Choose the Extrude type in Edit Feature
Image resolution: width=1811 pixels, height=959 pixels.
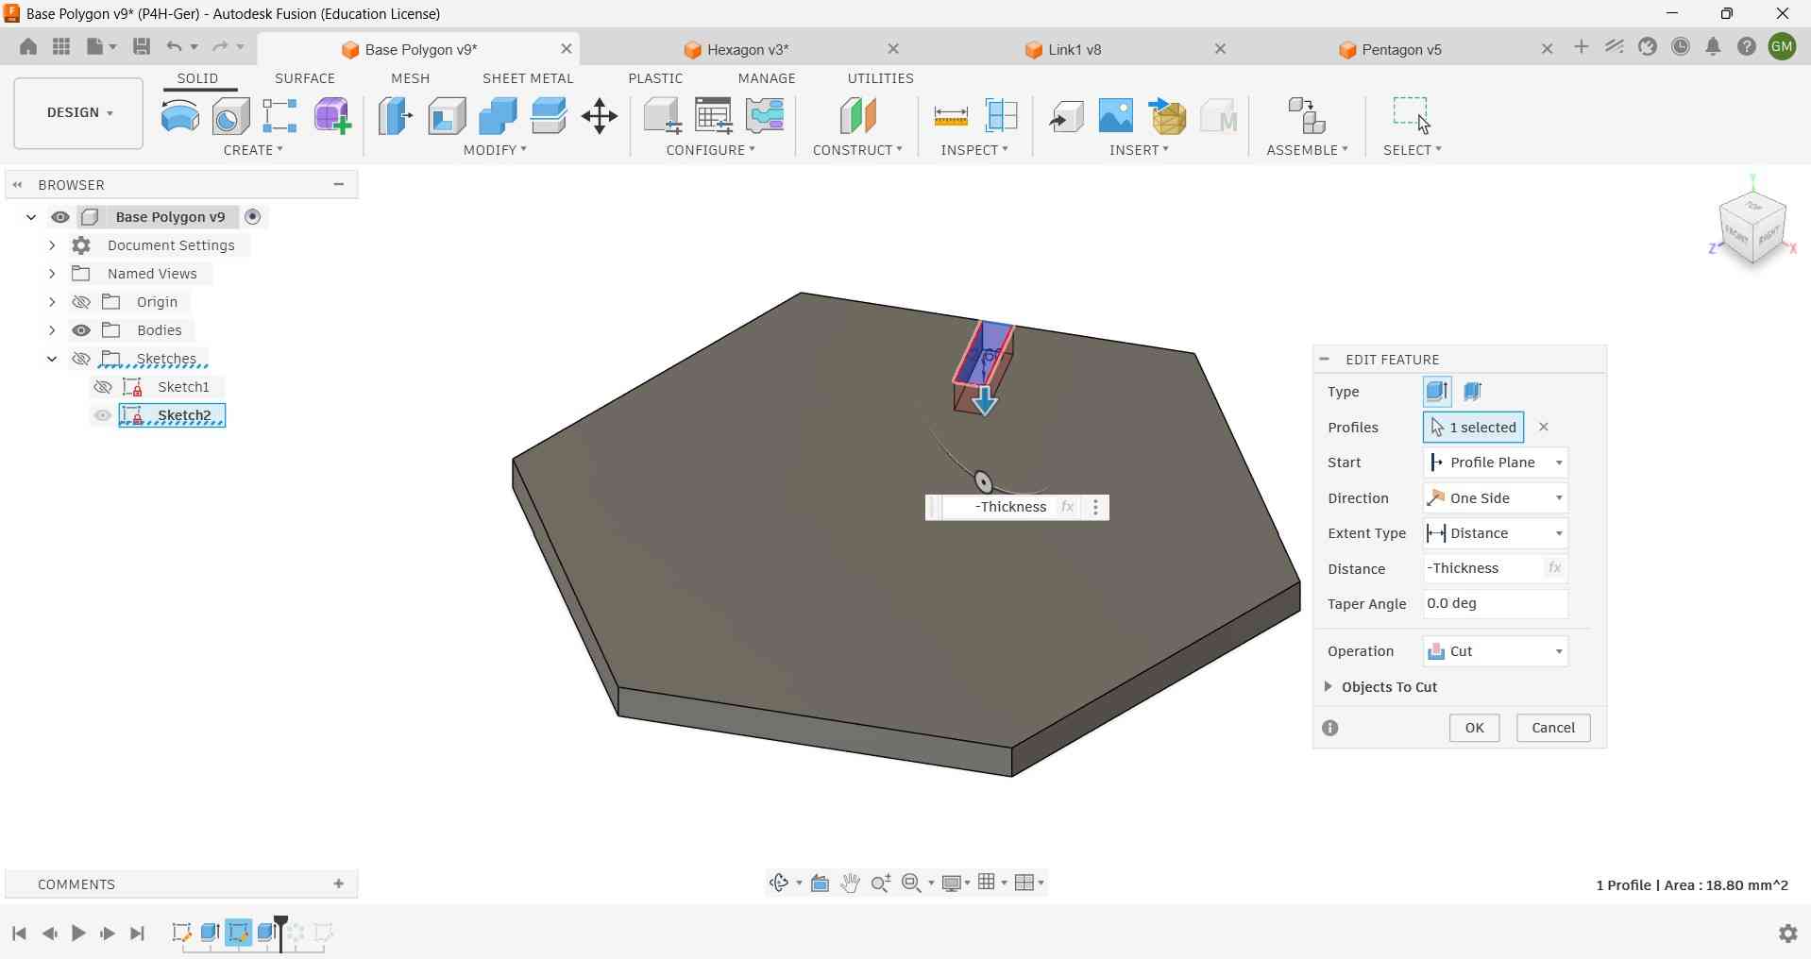(1437, 392)
